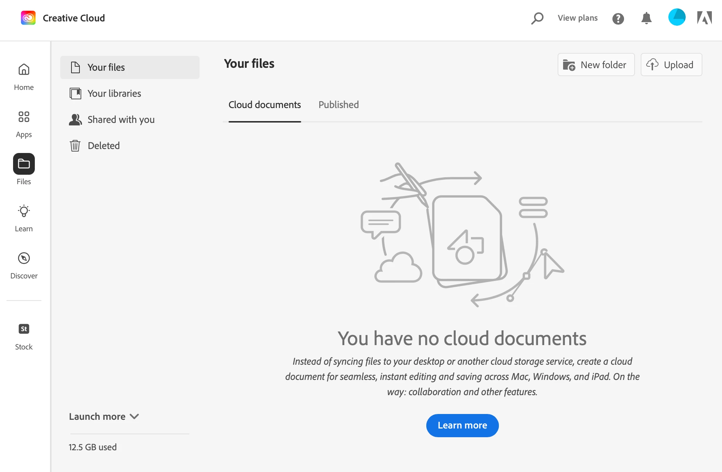Image resolution: width=722 pixels, height=472 pixels.
Task: Open Discover compass section
Action: [24, 265]
